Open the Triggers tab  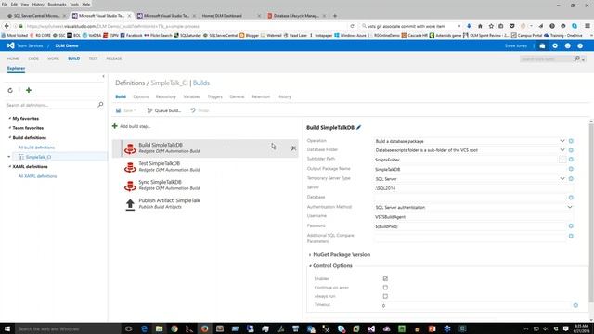tap(214, 96)
